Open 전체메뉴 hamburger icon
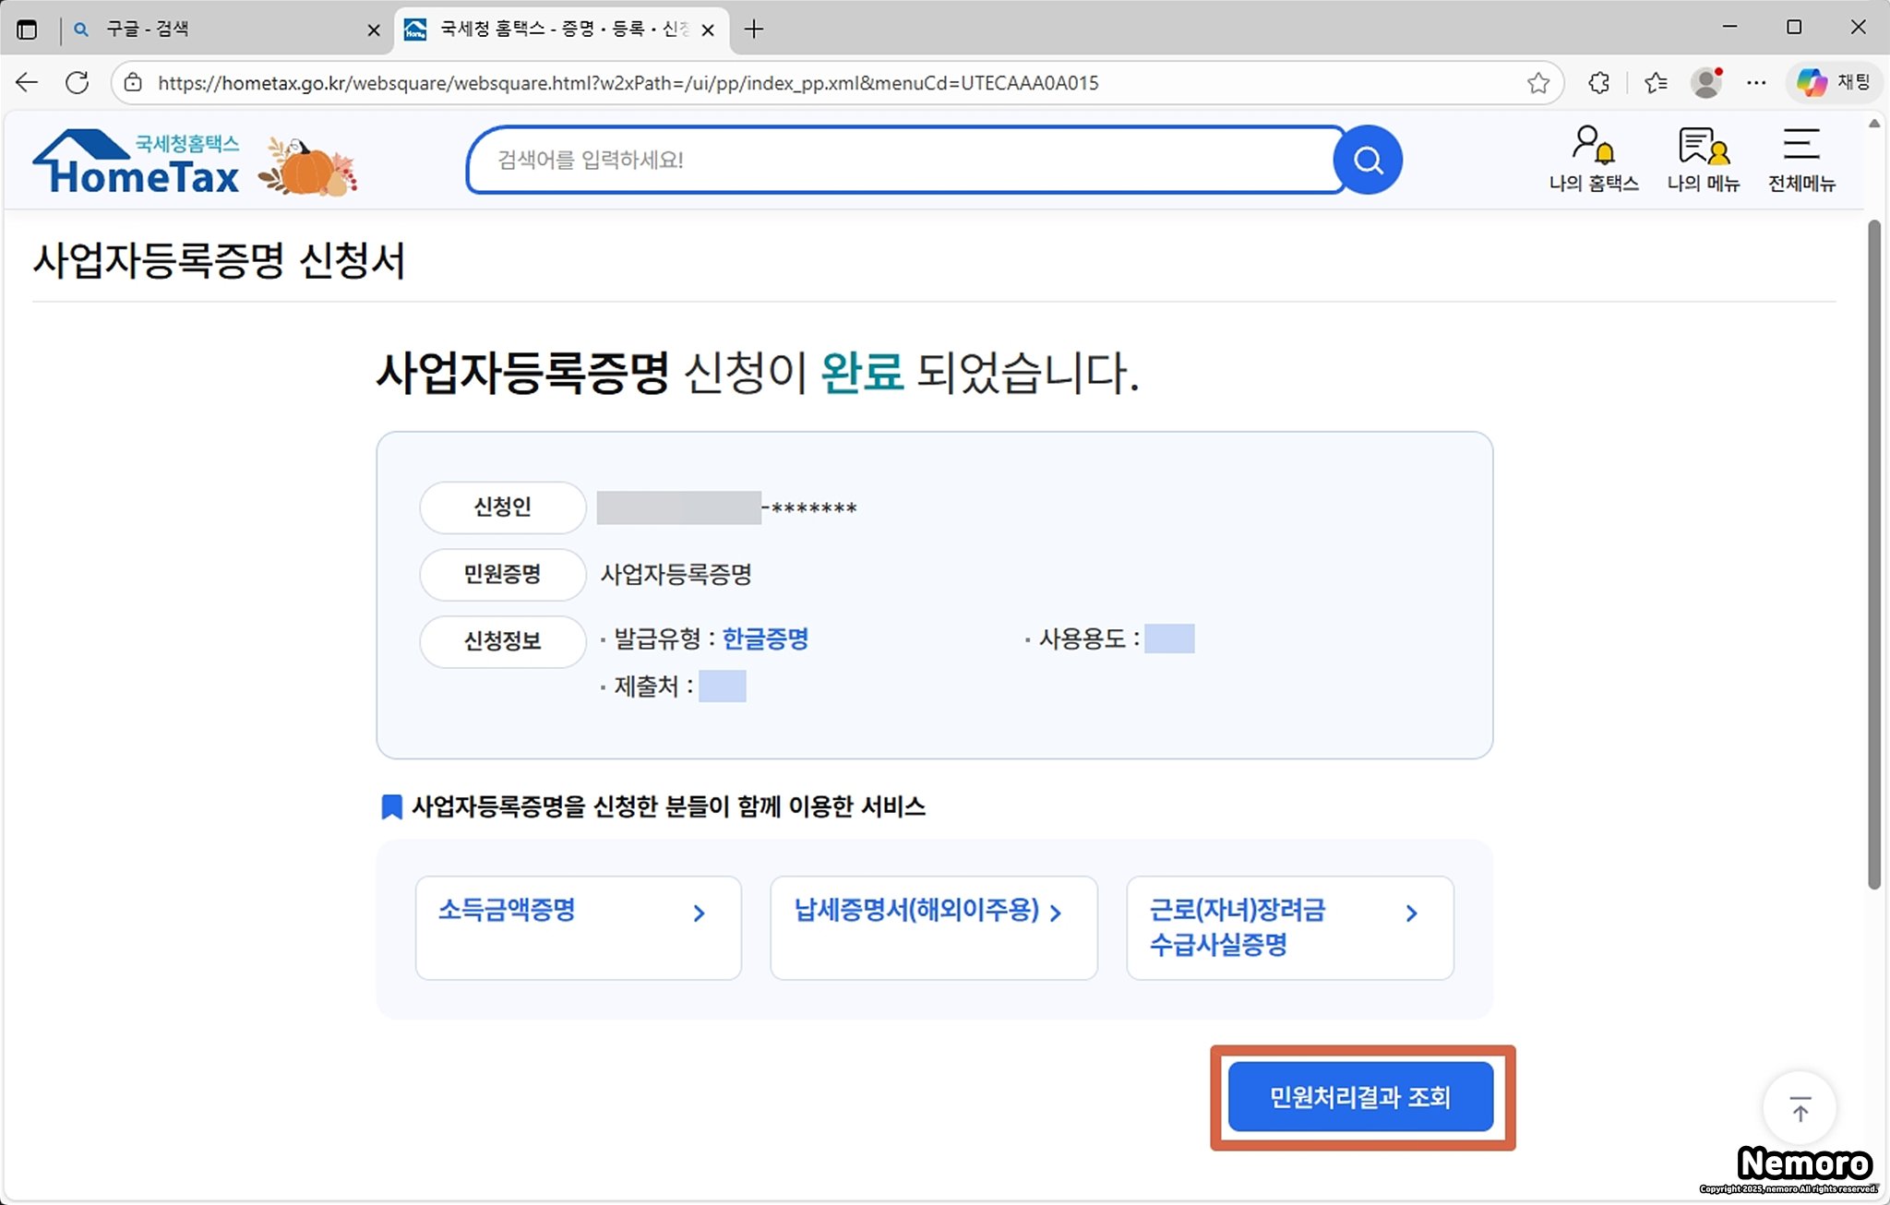Screen dimensions: 1890x1205 pos(1800,159)
